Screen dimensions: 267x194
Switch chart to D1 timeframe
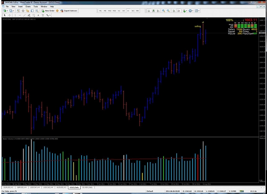(x=128, y=11)
